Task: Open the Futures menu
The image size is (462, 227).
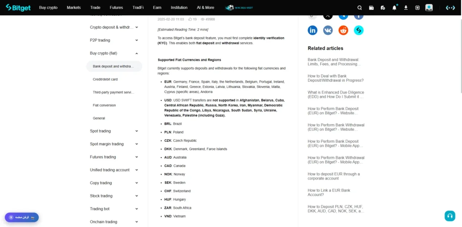Action: (x=116, y=8)
